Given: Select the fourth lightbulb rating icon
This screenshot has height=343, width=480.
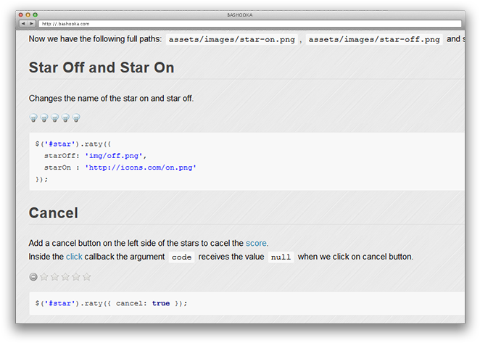Looking at the screenshot, I should [65, 118].
